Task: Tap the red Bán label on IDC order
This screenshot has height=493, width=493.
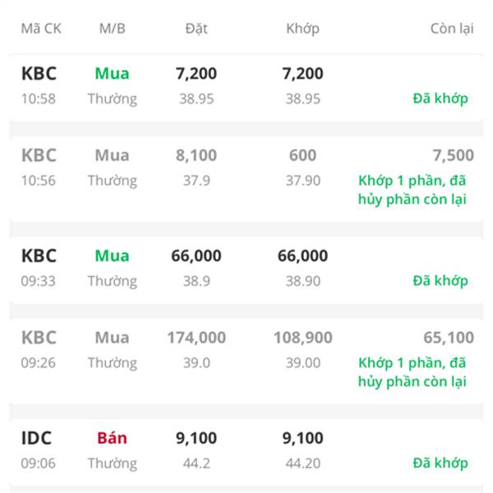Action: tap(112, 438)
